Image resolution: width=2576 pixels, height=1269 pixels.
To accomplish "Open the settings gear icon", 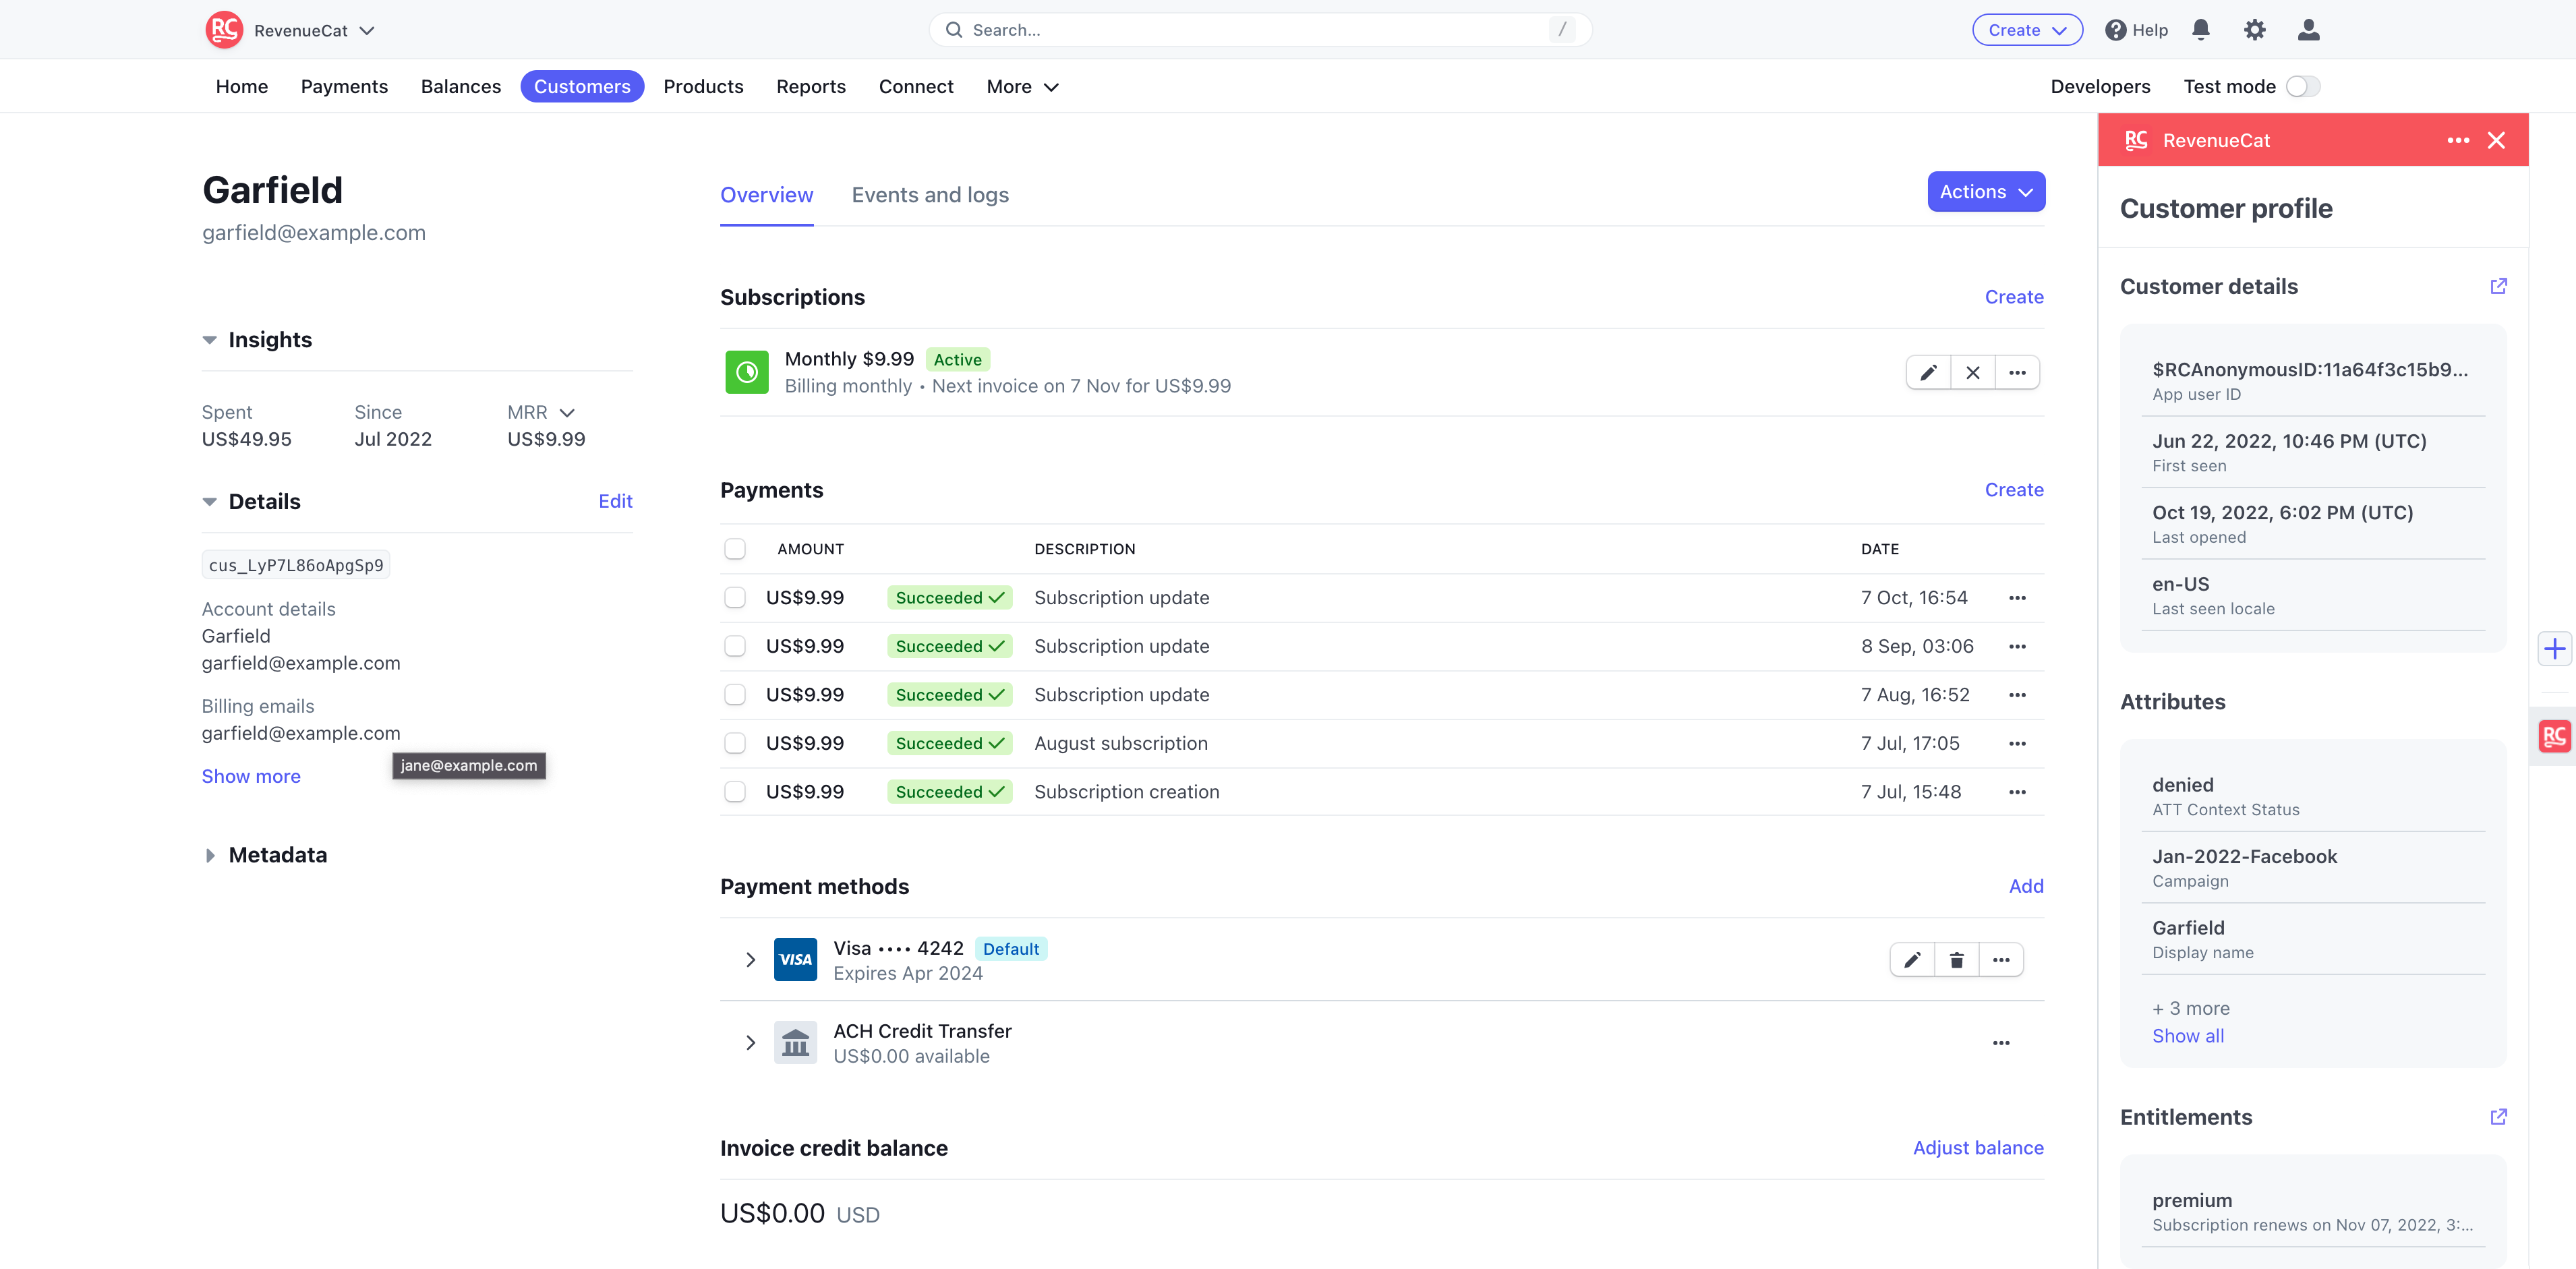I will click(x=2254, y=30).
